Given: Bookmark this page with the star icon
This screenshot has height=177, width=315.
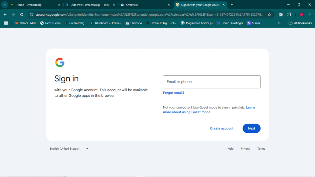Looking at the screenshot, I should click(269, 14).
